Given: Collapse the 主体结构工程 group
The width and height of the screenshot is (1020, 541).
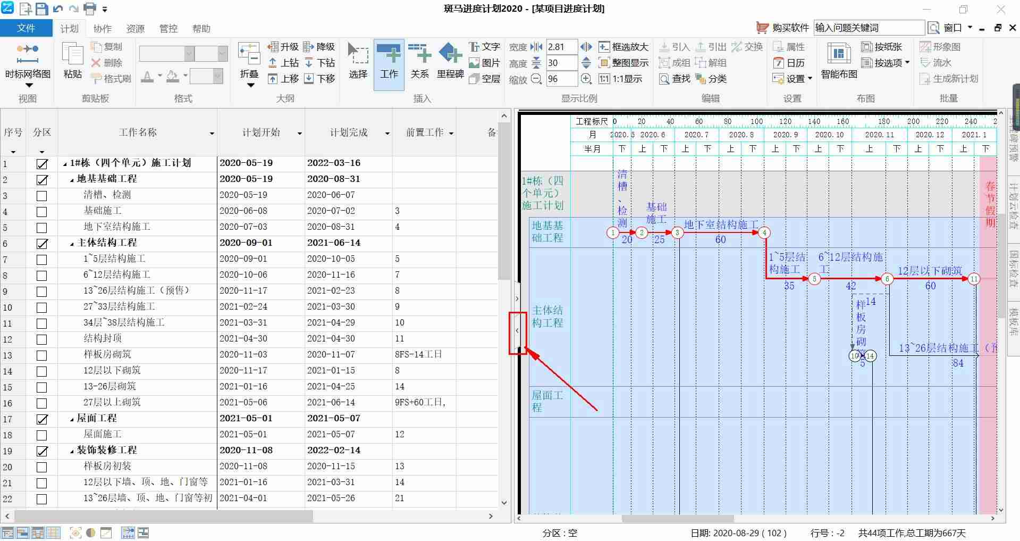Looking at the screenshot, I should pyautogui.click(x=72, y=244).
